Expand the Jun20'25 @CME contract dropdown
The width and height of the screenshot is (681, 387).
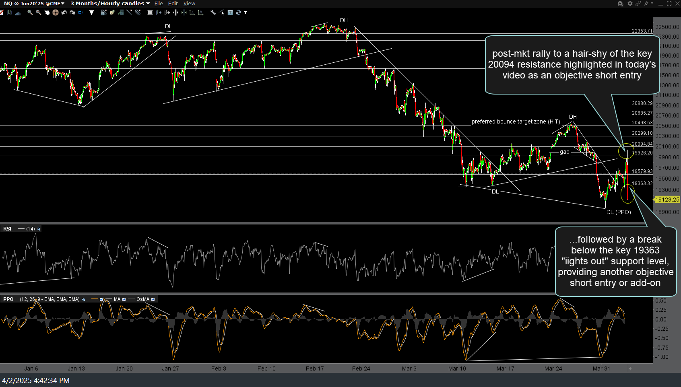[x=62, y=4]
